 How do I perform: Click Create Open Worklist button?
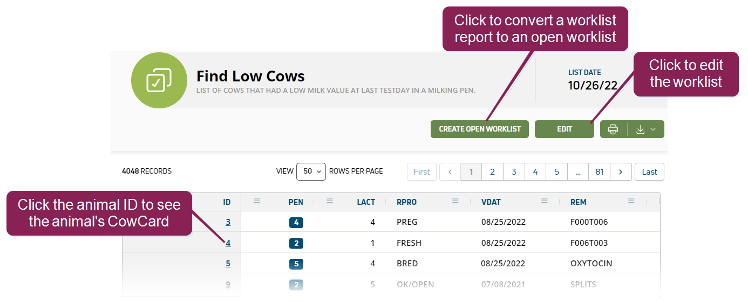(480, 129)
